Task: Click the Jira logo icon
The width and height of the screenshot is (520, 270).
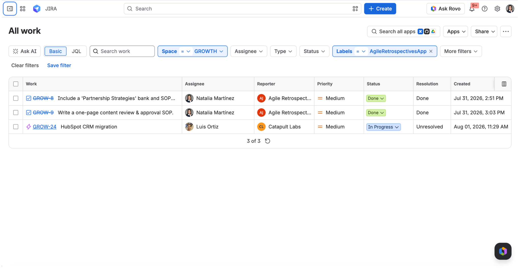Action: tap(37, 9)
